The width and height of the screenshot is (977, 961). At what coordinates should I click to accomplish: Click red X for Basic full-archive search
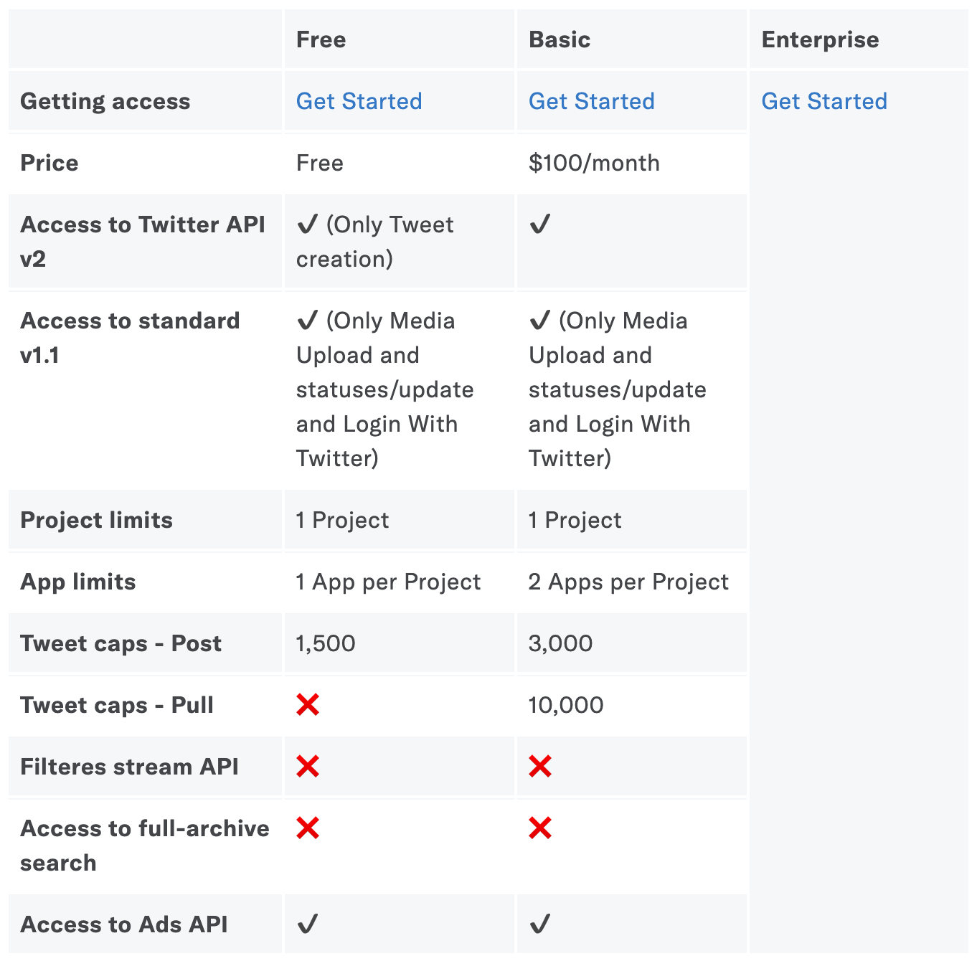coord(540,828)
